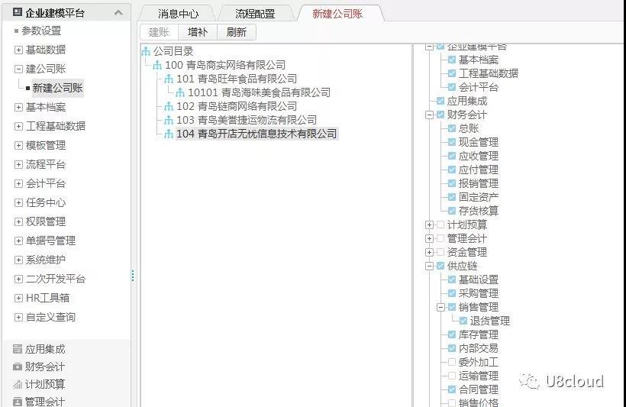Screen dimensions: 626x407
Task: Expand the 资金管理 module tree
Action: coord(429,253)
